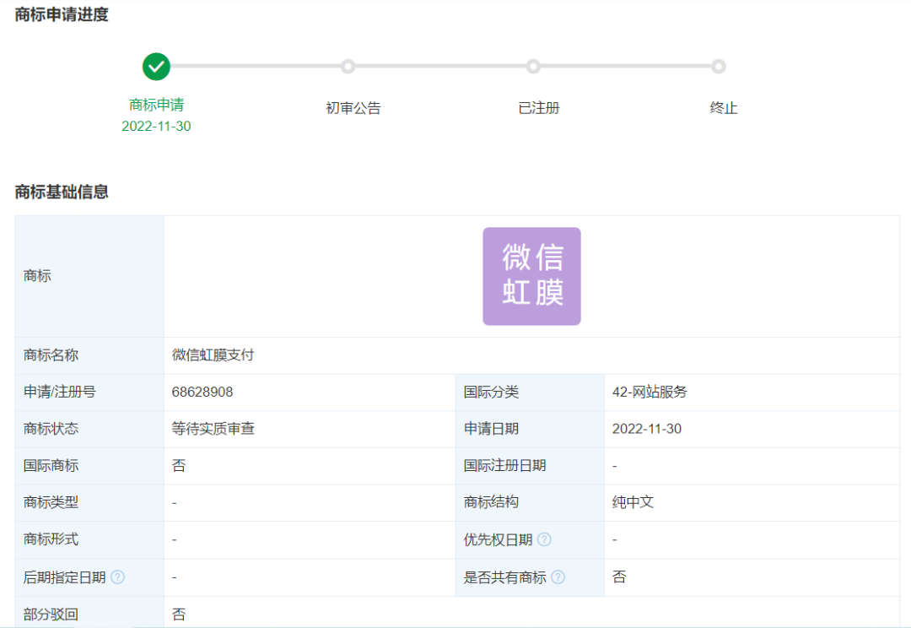911x628 pixels.
Task: Click the trademark image thumbnail cell
Action: [531, 276]
